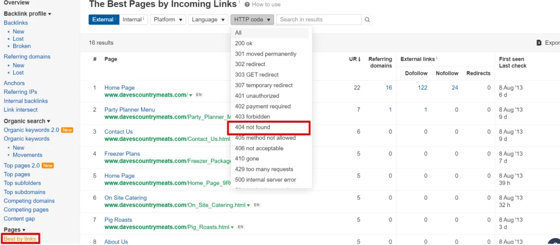560x245 pixels.
Task: Collapse the Organic search section
Action: [27, 121]
